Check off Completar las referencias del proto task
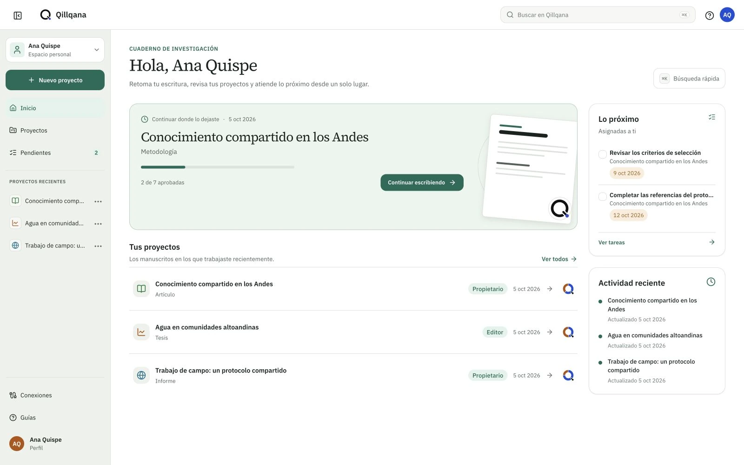This screenshot has height=465, width=744. click(x=603, y=197)
